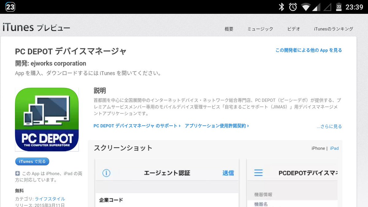
Task: Tap the alarm clock status icon
Action: (x=293, y=7)
